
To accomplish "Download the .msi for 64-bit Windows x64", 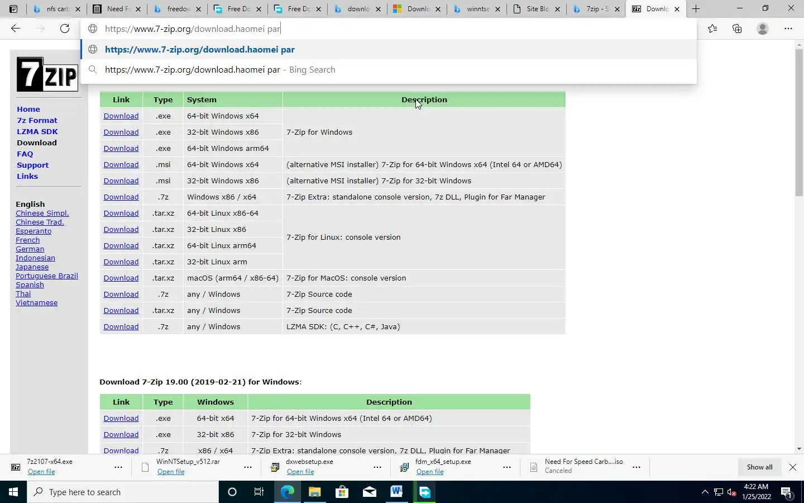I will [x=121, y=164].
